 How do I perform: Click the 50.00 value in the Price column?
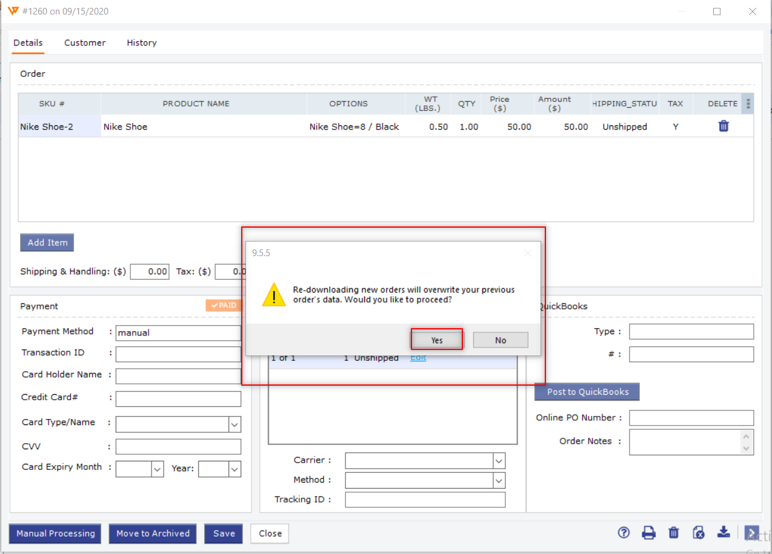[x=519, y=127]
